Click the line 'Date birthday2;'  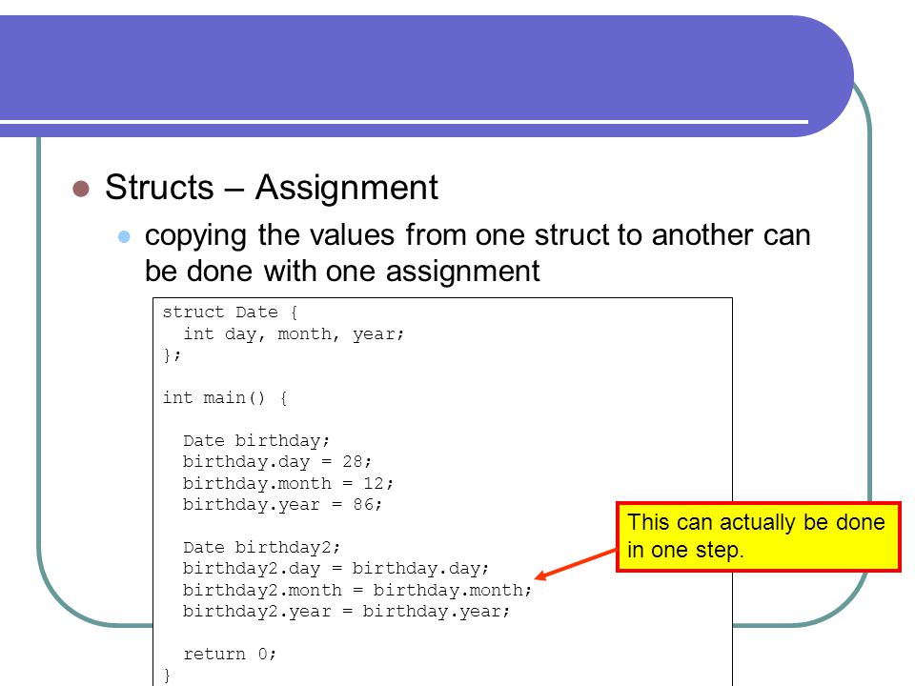(x=261, y=547)
